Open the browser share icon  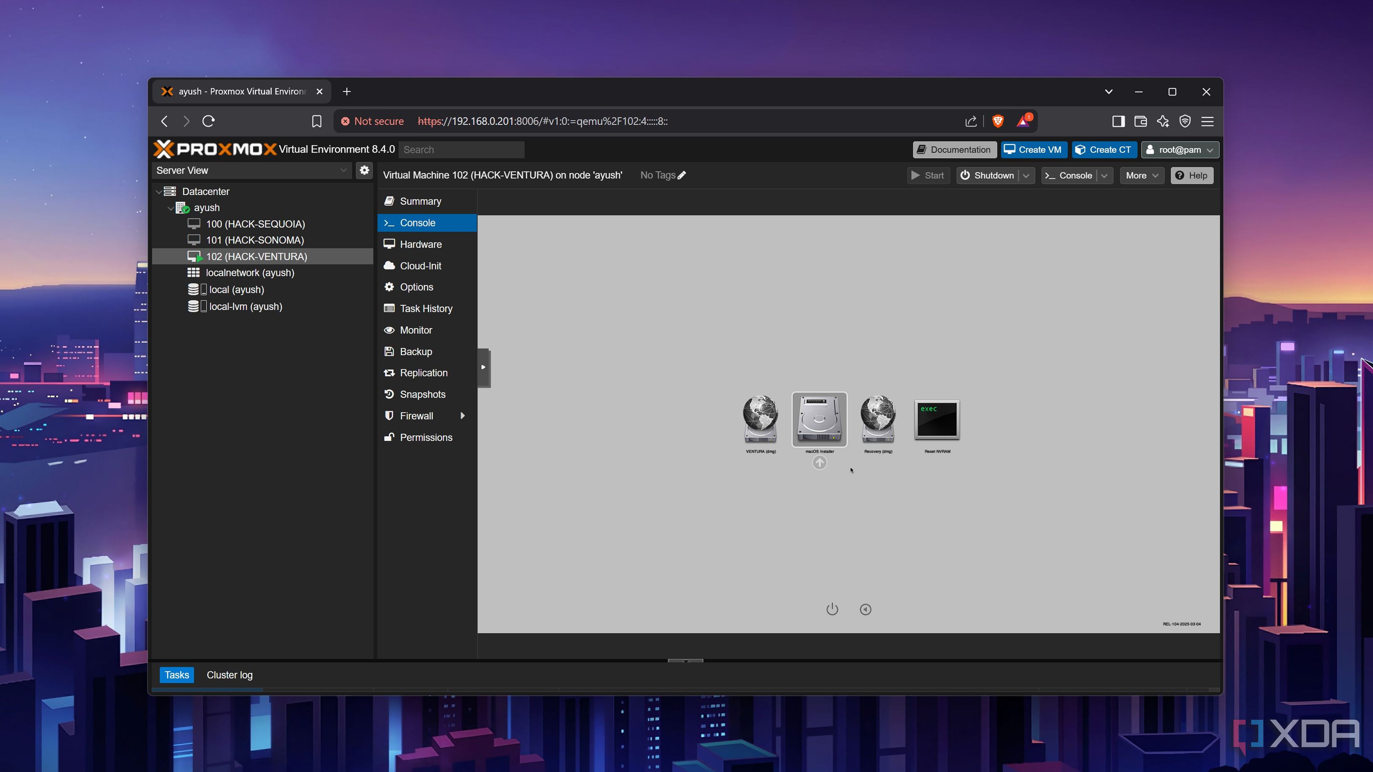click(x=971, y=122)
